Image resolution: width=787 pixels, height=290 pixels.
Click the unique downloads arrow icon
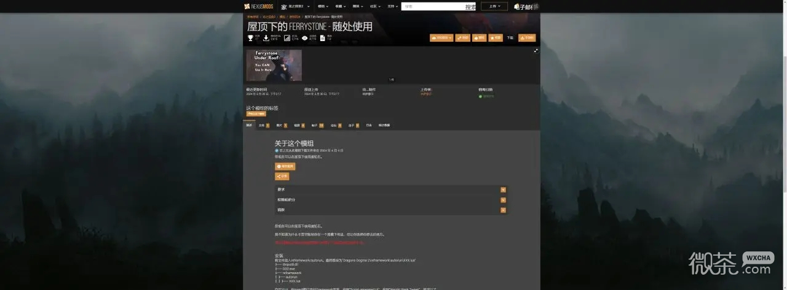266,37
